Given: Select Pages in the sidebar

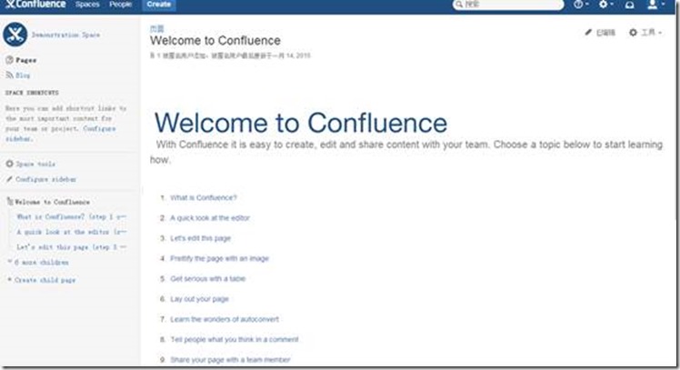Looking at the screenshot, I should tap(26, 60).
